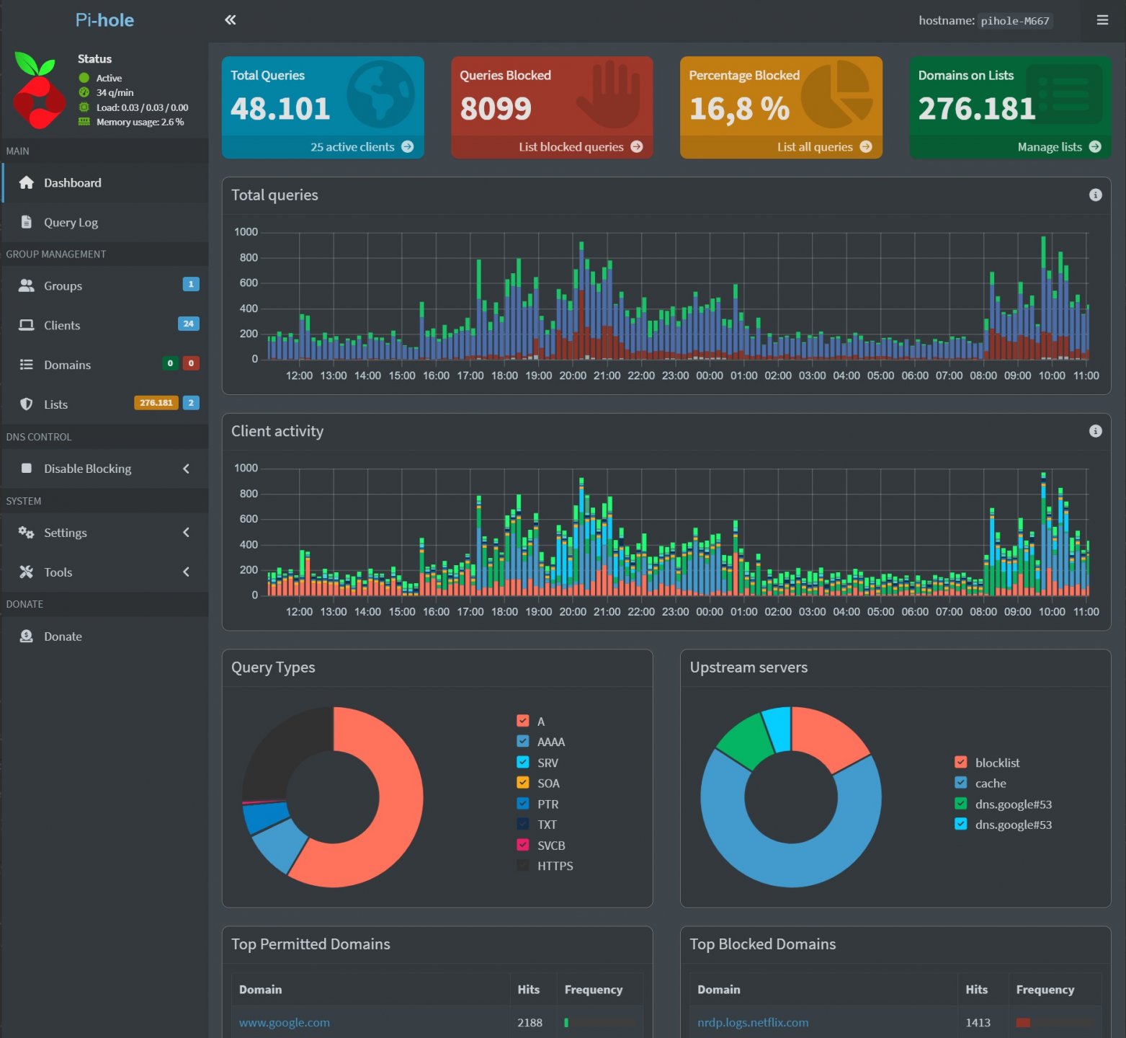Screen dimensions: 1126x1038
Task: Toggle the A query type checkbox
Action: coord(523,721)
